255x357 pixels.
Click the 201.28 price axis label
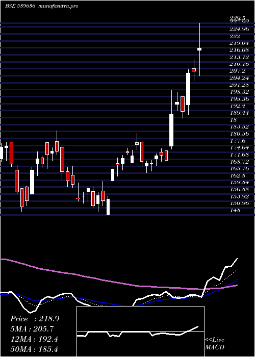[x=240, y=85]
